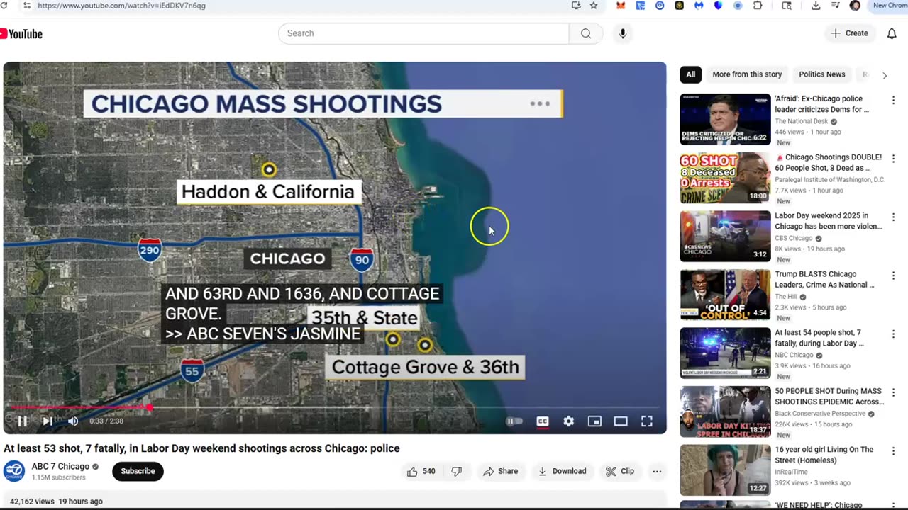The image size is (908, 510).
Task: Share the video
Action: [501, 471]
